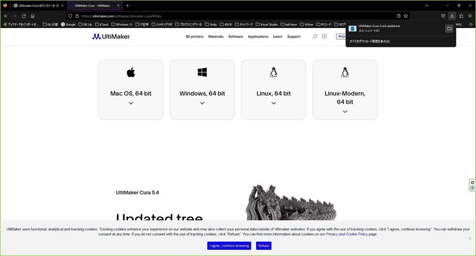The image size is (476, 256).
Task: Expand the Windows, 64 bit chevron
Action: pos(202,103)
